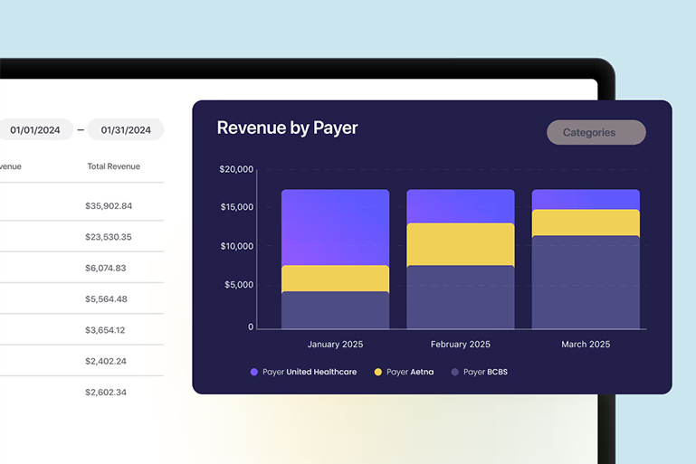The height and width of the screenshot is (464, 696).
Task: Click the $5,000 axis label
Action: (239, 285)
